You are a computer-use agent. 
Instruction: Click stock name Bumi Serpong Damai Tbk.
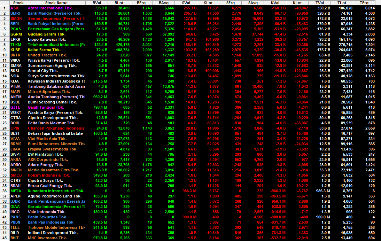click(x=52, y=102)
